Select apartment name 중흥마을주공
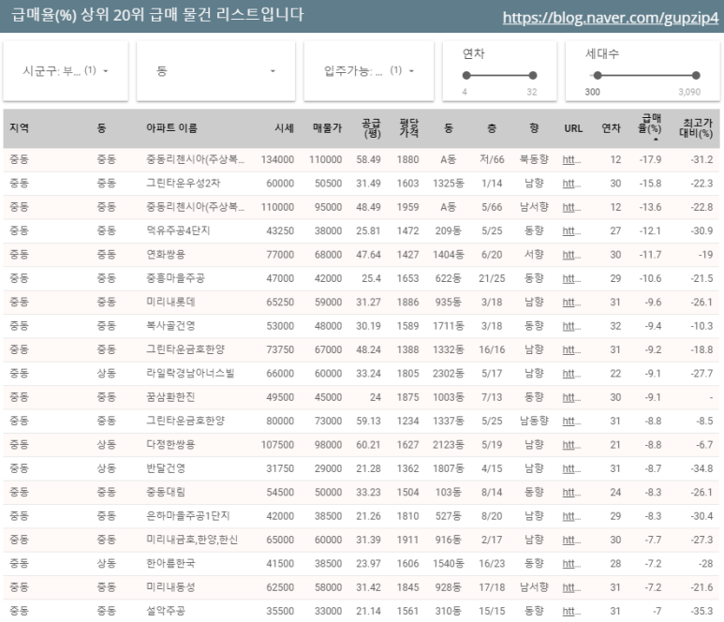This screenshot has width=724, height=622. tap(175, 278)
